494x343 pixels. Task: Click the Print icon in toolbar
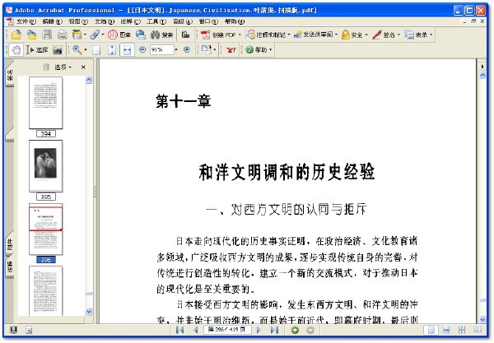pos(62,35)
